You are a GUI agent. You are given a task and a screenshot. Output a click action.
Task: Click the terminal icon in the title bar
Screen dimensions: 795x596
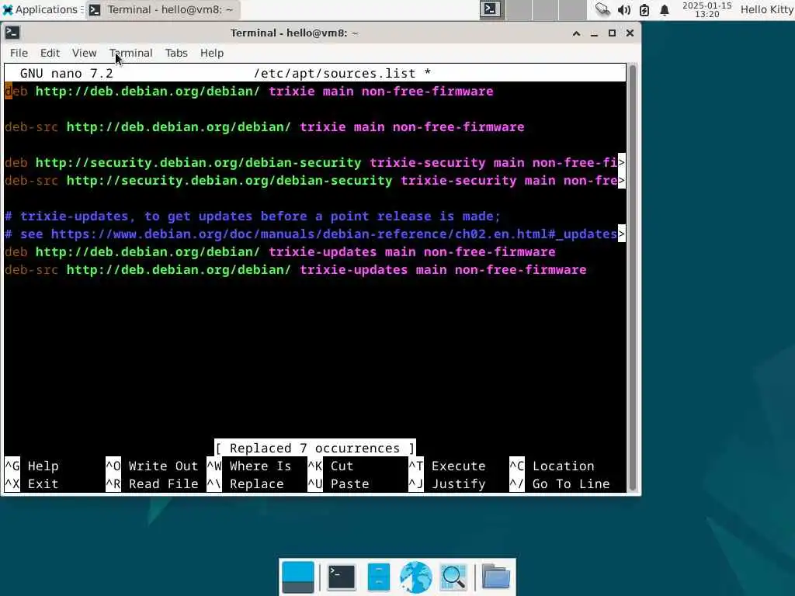coord(12,33)
